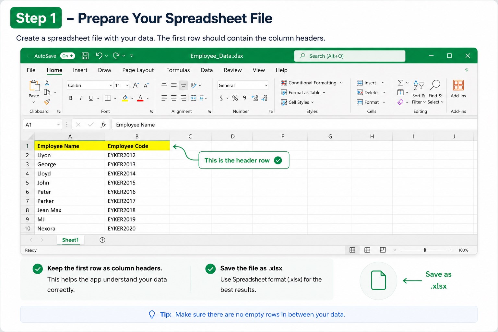Click Increase Font Size icon
Screen dimensions: 498x332
[x=136, y=85]
